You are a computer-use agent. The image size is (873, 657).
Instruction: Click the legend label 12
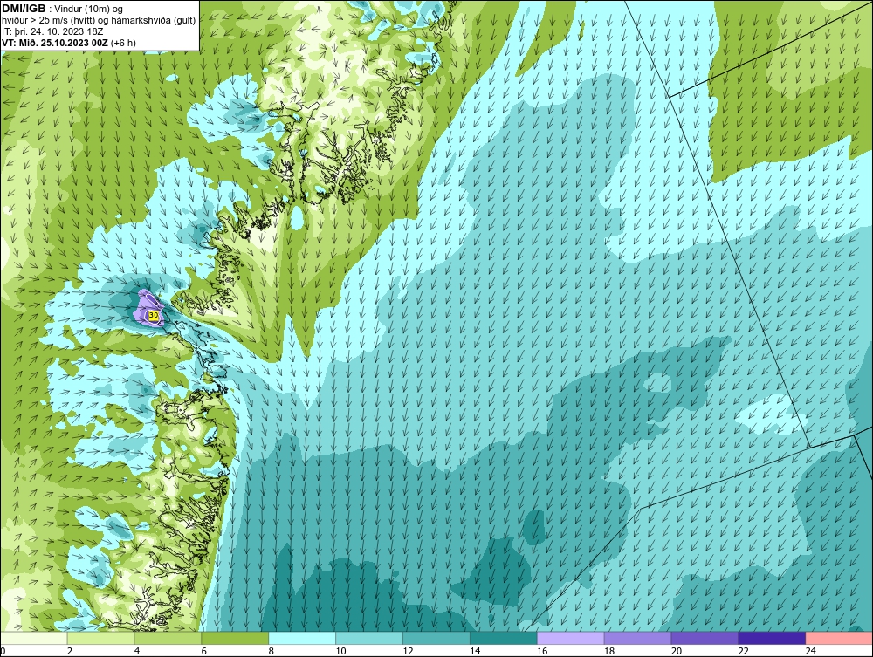pos(408,651)
